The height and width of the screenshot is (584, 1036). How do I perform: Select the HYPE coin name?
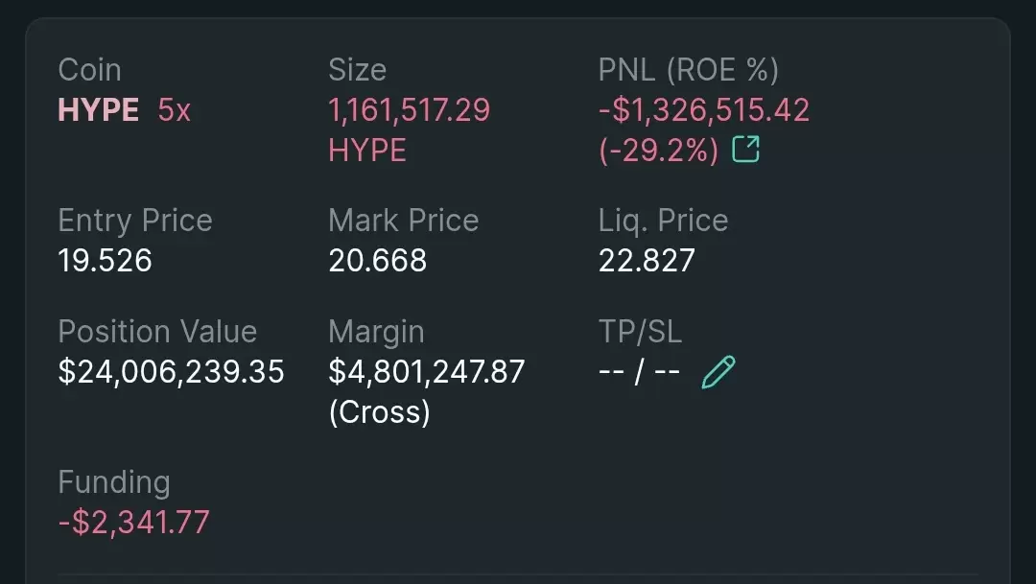click(99, 109)
